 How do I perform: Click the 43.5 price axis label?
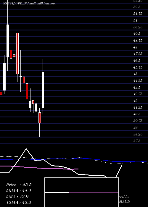[x=137, y=88]
